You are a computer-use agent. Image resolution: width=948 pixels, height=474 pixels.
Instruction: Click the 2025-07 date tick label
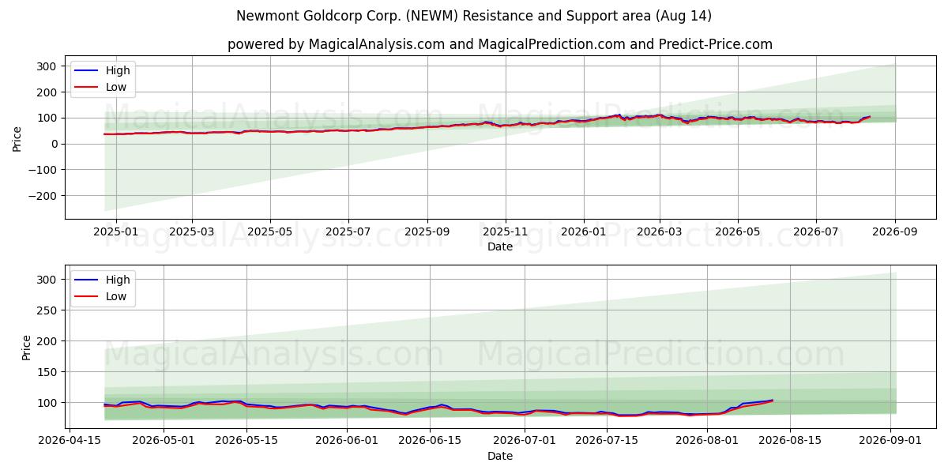tap(348, 231)
